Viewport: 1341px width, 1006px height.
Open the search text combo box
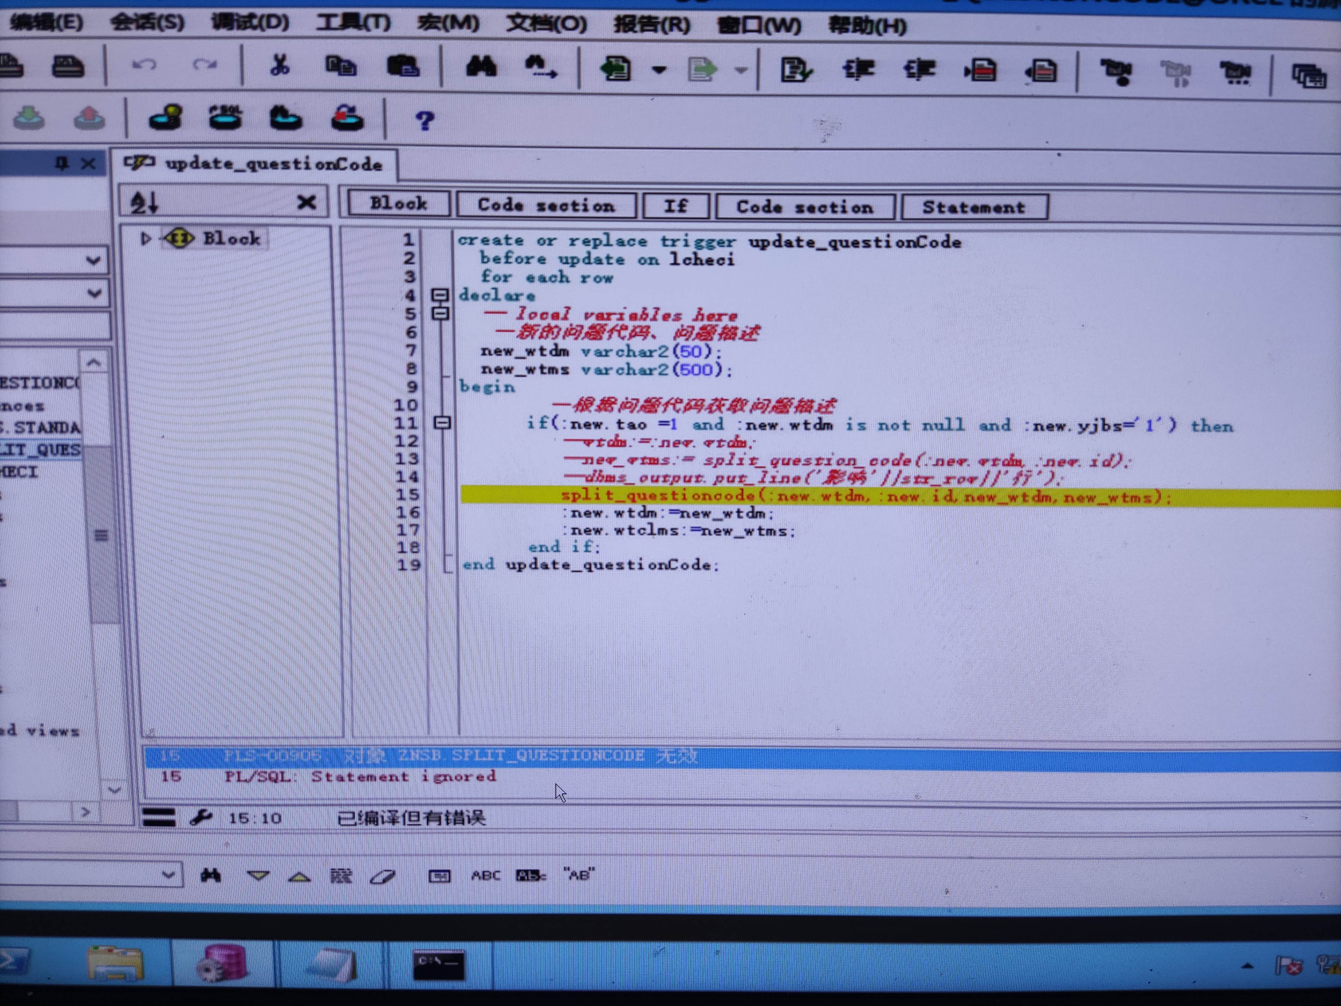(x=169, y=875)
